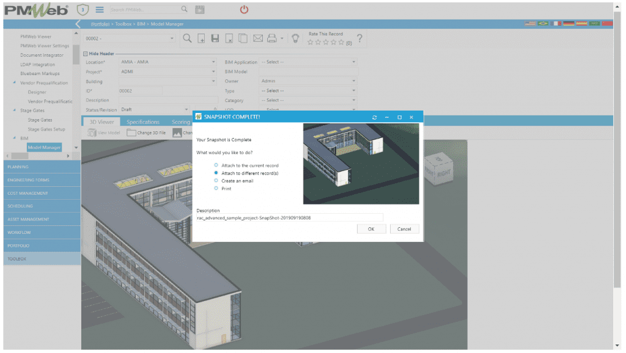Screen dimensions: 626x353
Task: Click the Brazil flag language icon
Action: tap(543, 24)
